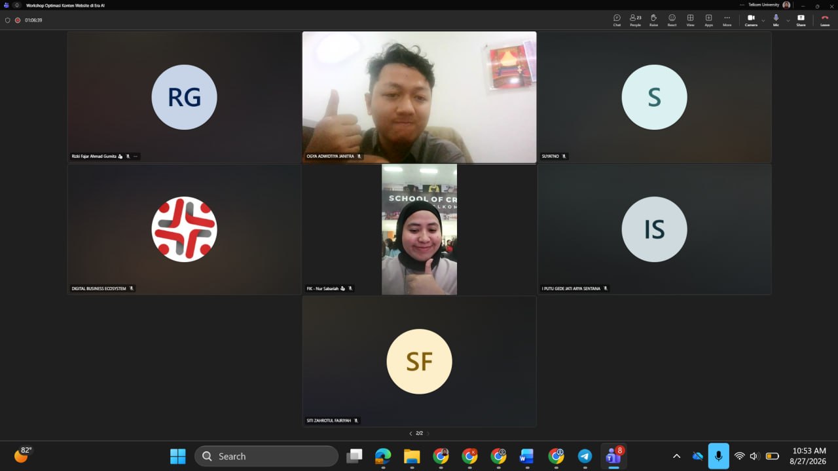Image resolution: width=838 pixels, height=471 pixels.
Task: Toggle the Camera on or off
Action: point(751,20)
